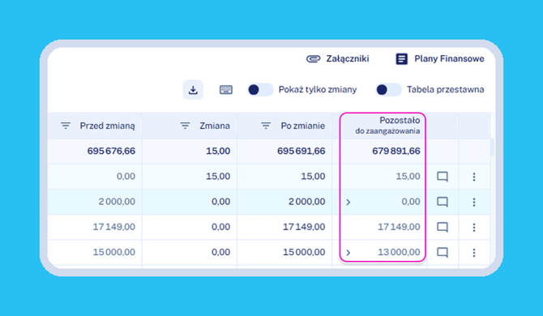Open comment for the 2 000,00 row
Viewport: 543px width, 316px height.
click(x=443, y=202)
